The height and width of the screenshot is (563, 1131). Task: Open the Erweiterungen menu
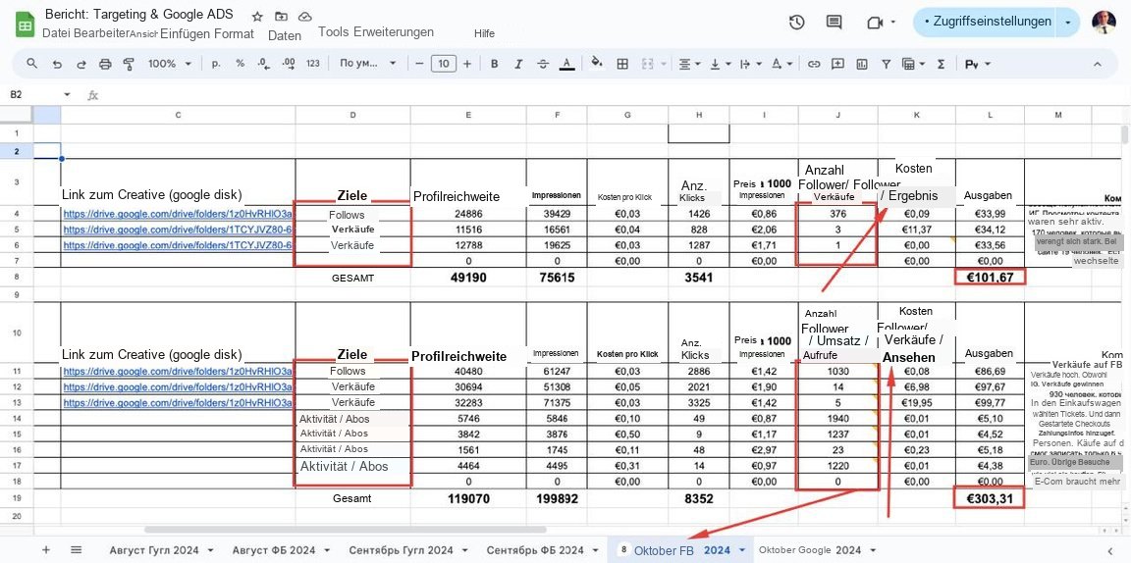[x=393, y=31]
